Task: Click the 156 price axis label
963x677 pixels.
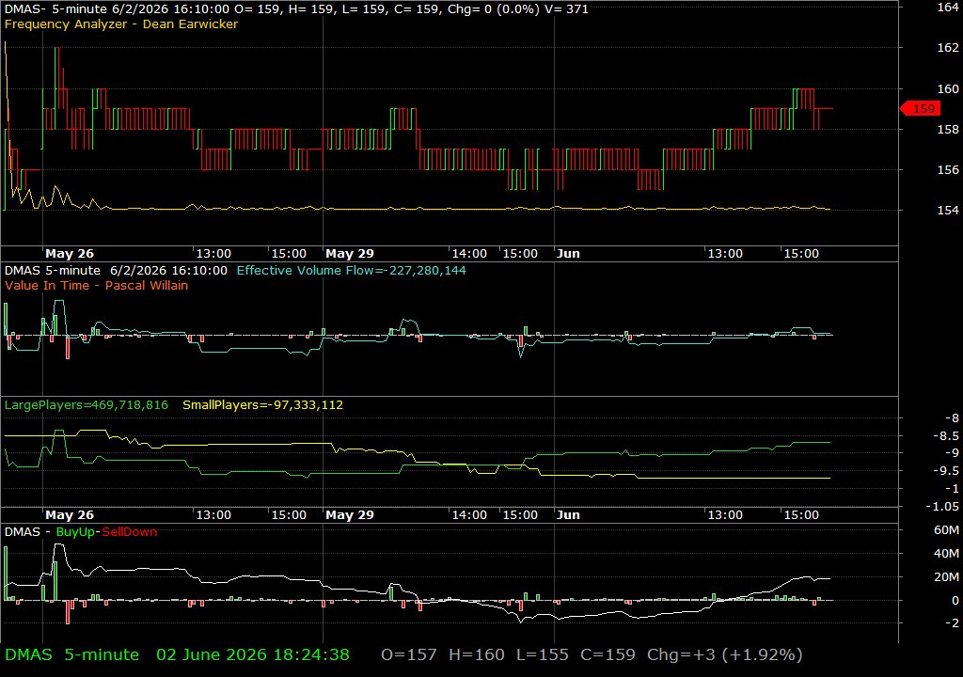Action: coord(948,170)
